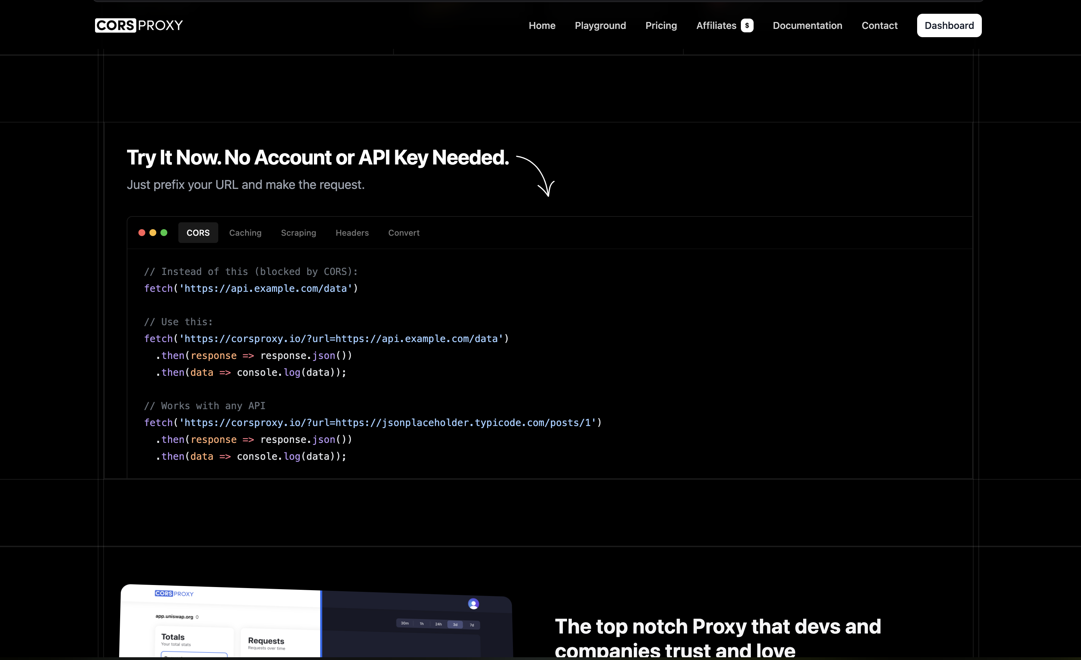Open the Convert tab
The image size is (1081, 660).
(403, 232)
